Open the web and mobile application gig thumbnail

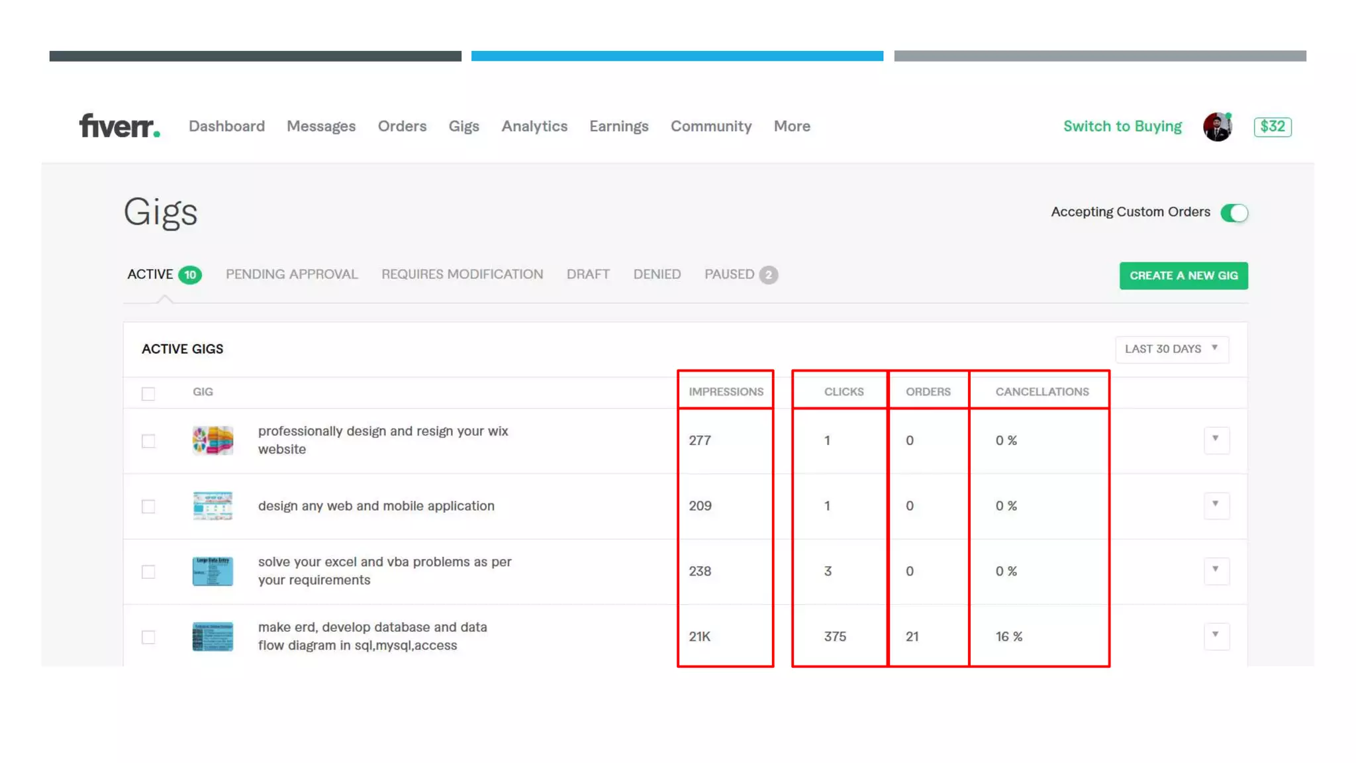point(213,506)
